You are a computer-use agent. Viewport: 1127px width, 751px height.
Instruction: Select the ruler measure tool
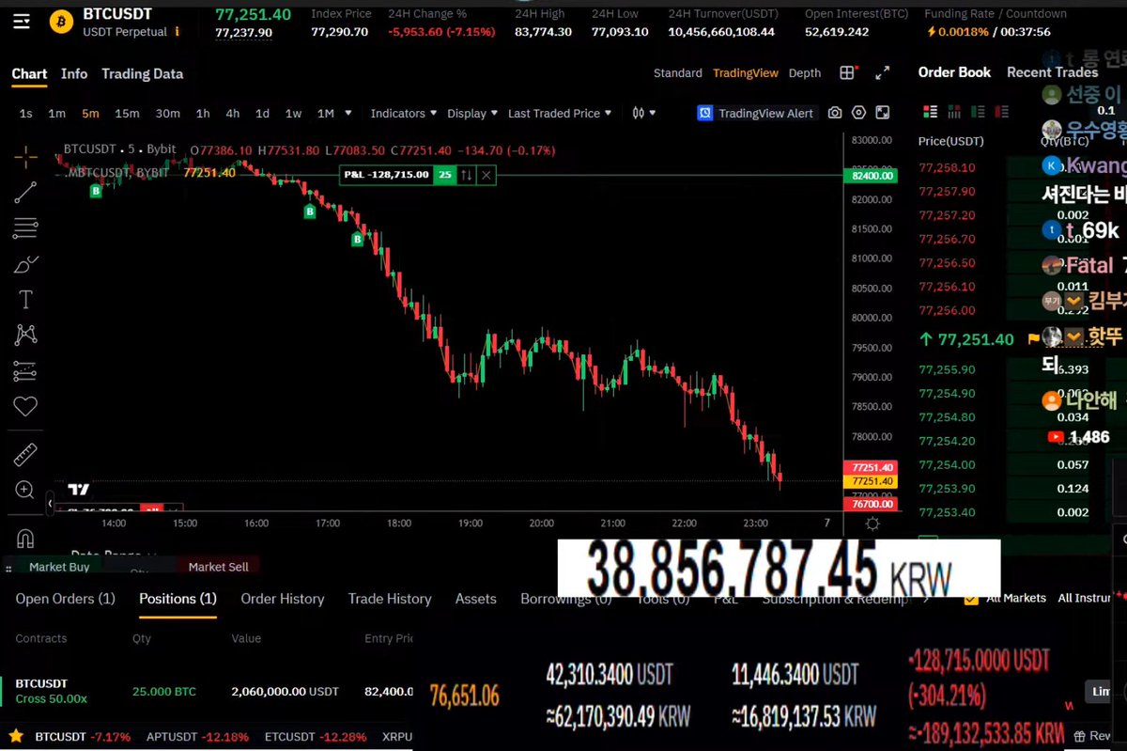[25, 455]
